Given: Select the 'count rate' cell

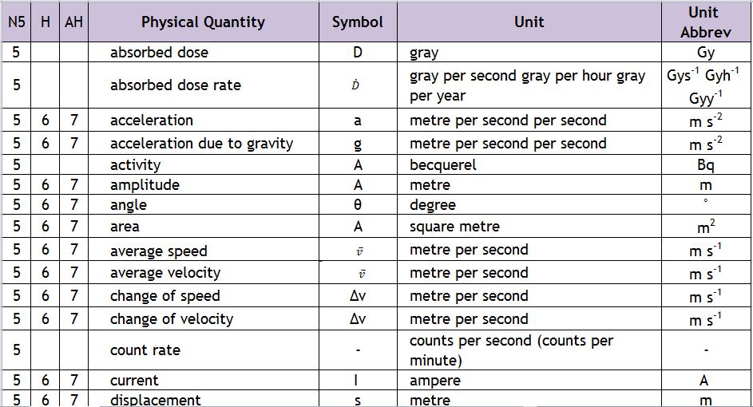Looking at the screenshot, I should [x=203, y=350].
